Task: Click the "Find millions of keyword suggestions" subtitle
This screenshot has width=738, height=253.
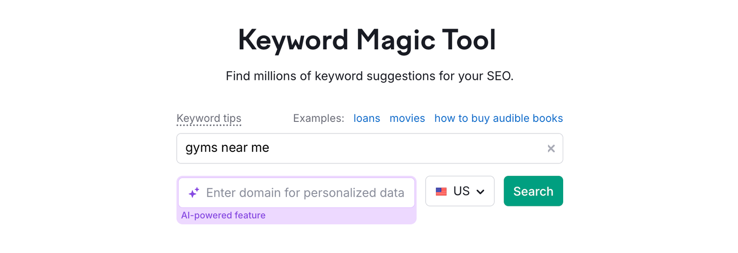Action: 369,76
